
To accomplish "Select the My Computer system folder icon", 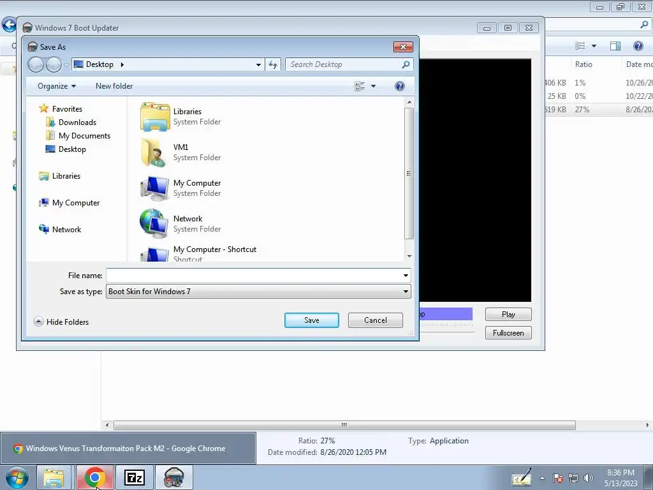I will tap(154, 188).
